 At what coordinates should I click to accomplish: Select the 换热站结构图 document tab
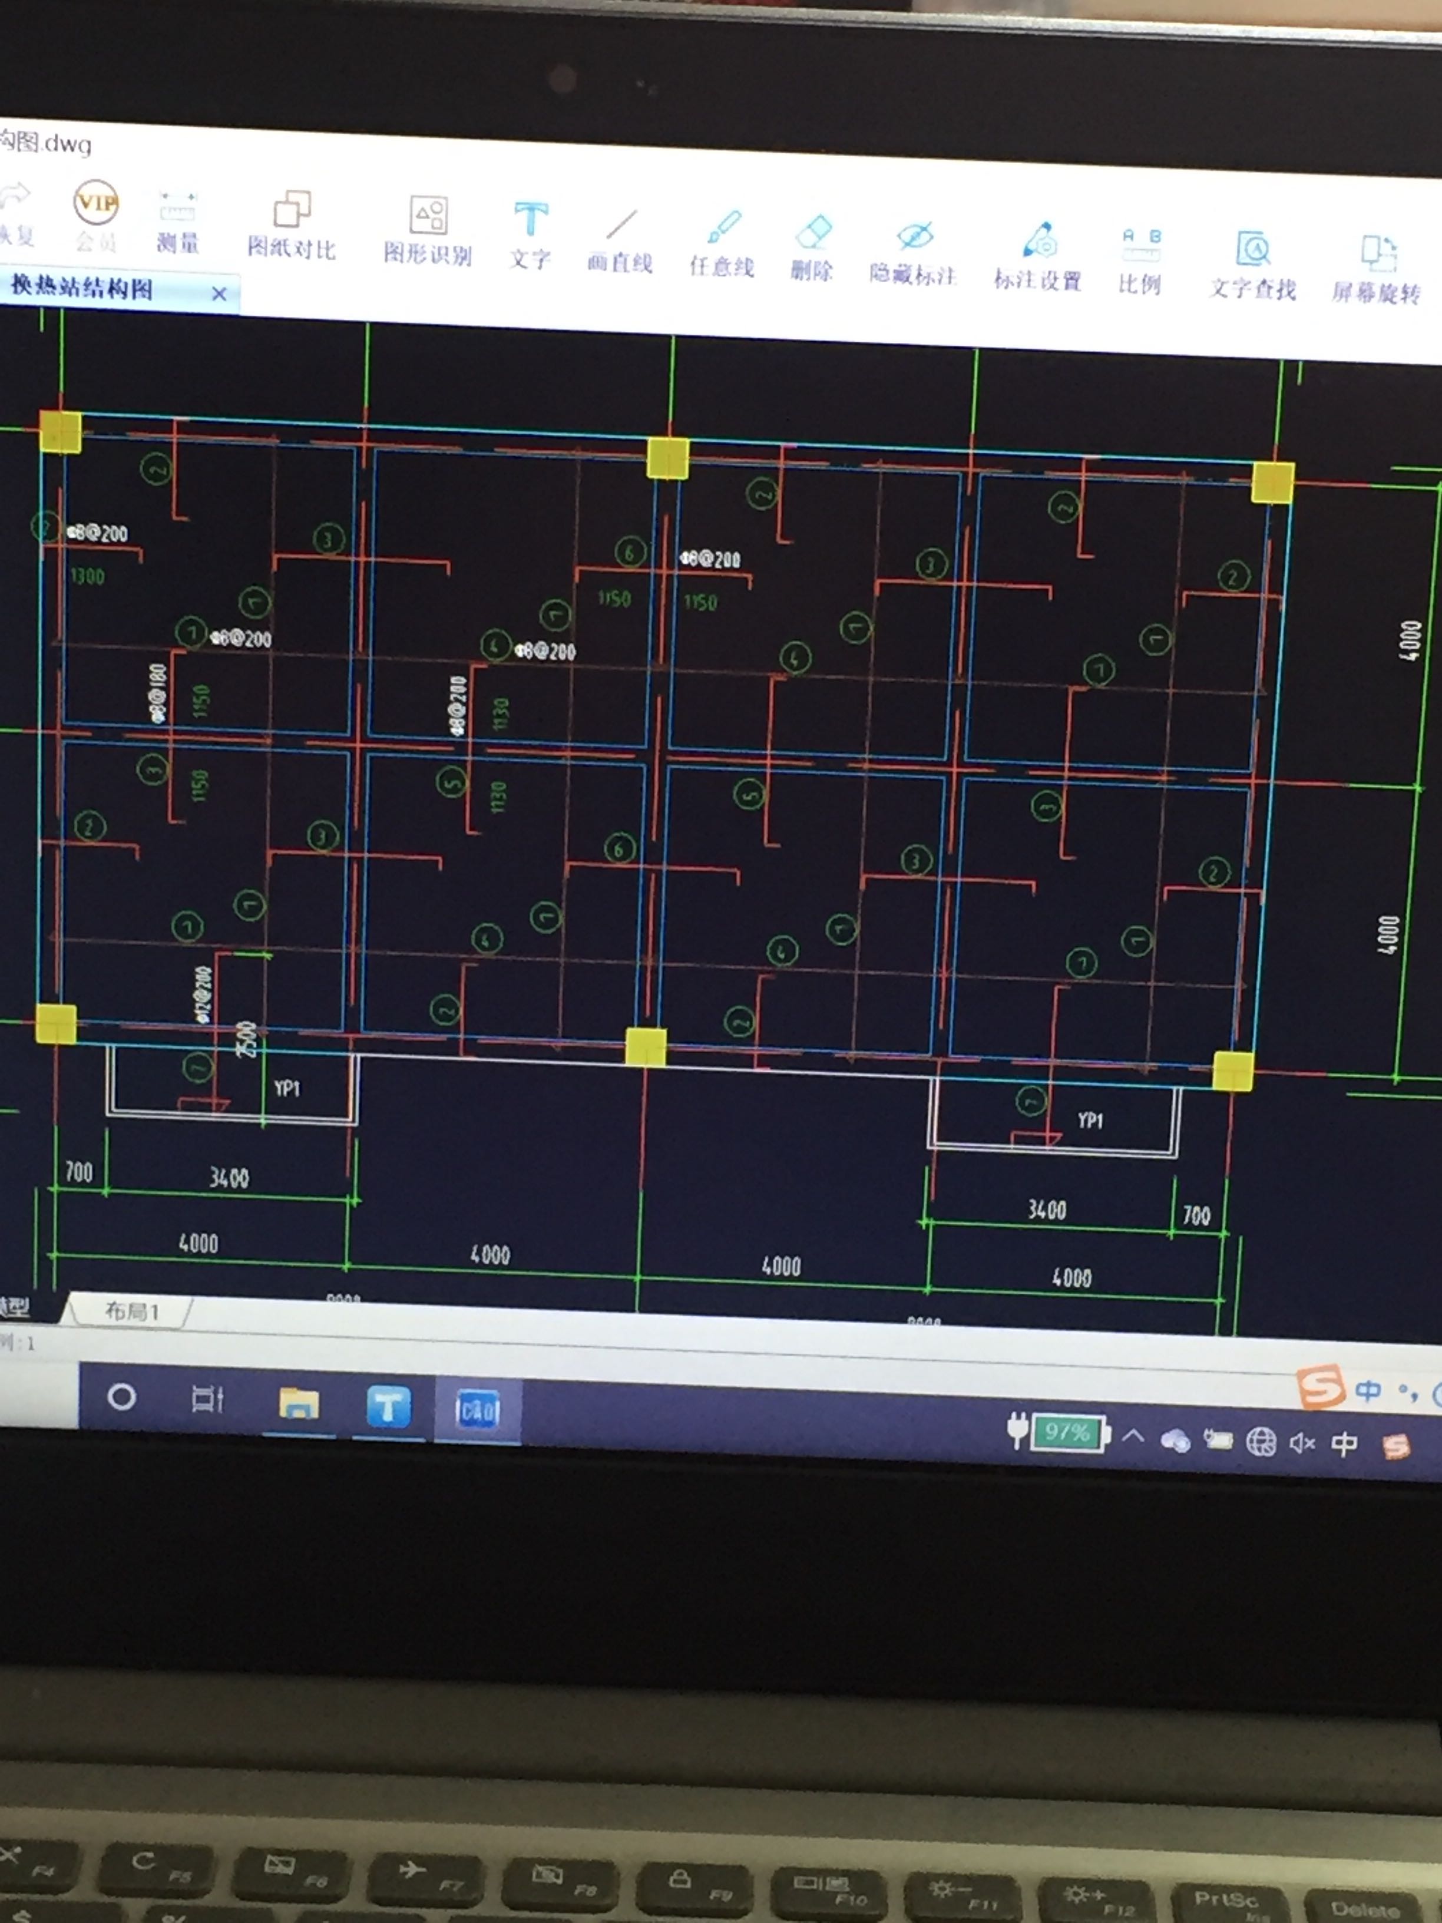coord(82,288)
